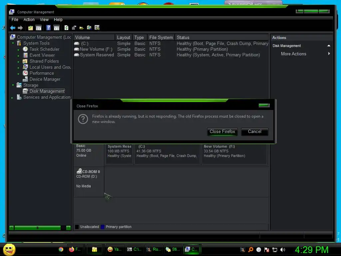Click More Actions in the Actions pane
Screen dimensions: 341x256
click(x=293, y=54)
